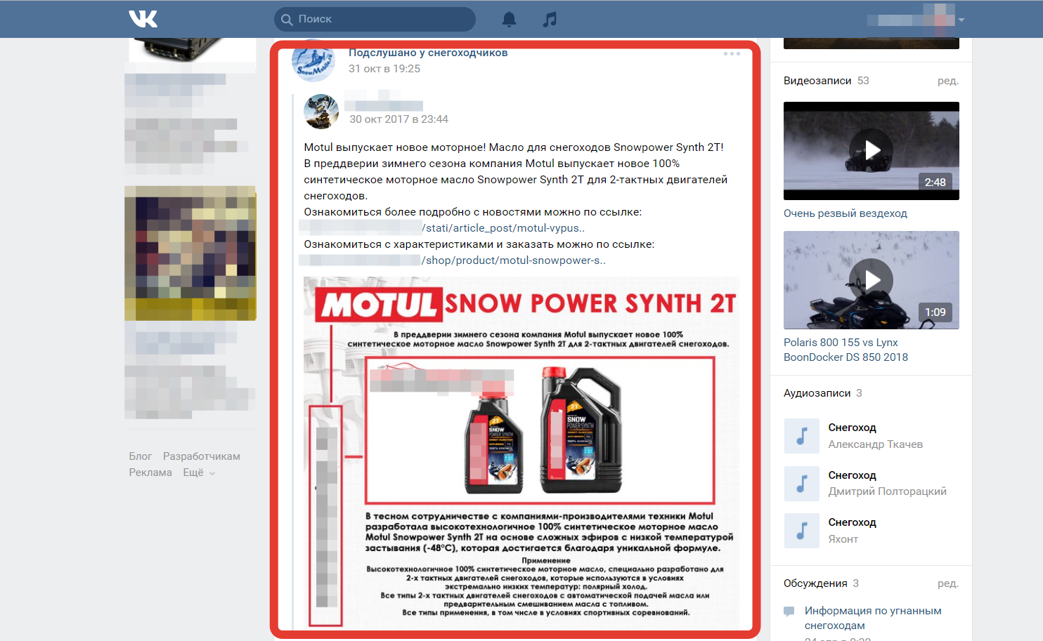Expand the Ещё footer menu
Screen dimensions: 1043x641
coord(199,473)
